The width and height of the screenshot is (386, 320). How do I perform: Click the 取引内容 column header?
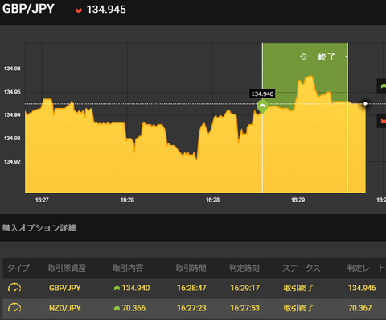tap(128, 268)
